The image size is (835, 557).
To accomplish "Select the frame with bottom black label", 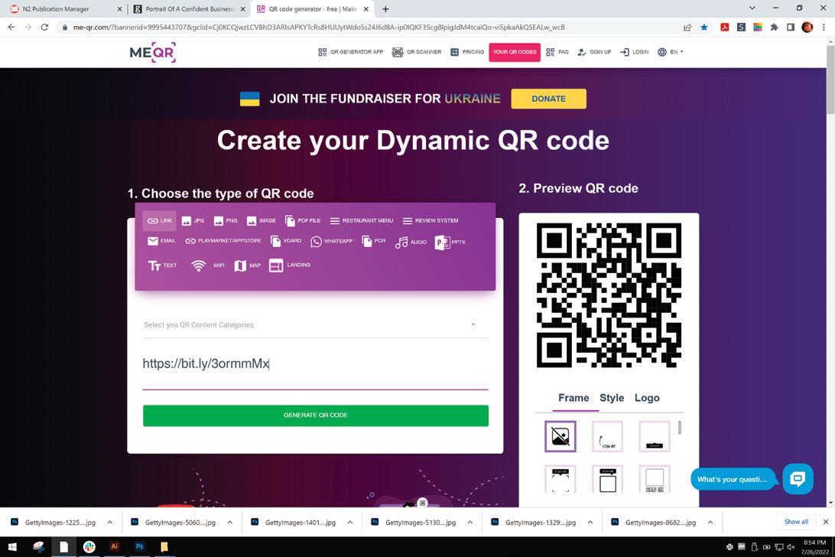I will [x=654, y=437].
